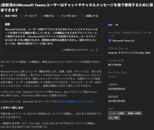Click the Microsoft Teams (5) service text
The image size is (154, 130).
coord(123,41)
